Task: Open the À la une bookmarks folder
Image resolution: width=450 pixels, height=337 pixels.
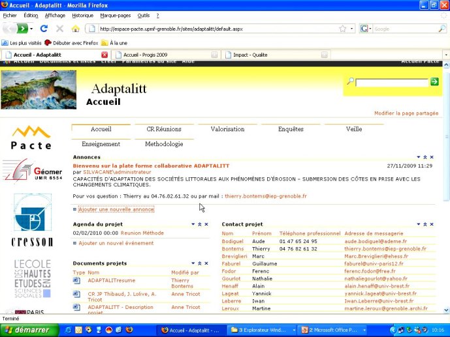Action: tap(114, 43)
